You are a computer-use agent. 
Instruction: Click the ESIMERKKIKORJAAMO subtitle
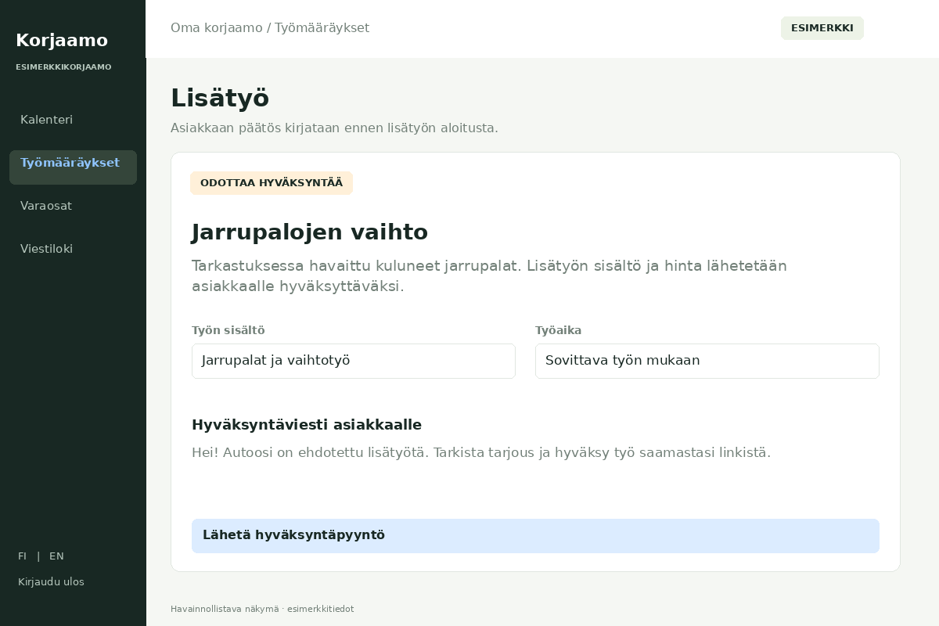coord(63,67)
